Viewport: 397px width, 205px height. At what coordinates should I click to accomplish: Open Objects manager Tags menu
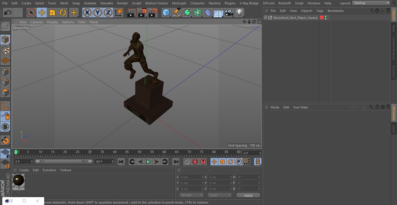click(320, 11)
